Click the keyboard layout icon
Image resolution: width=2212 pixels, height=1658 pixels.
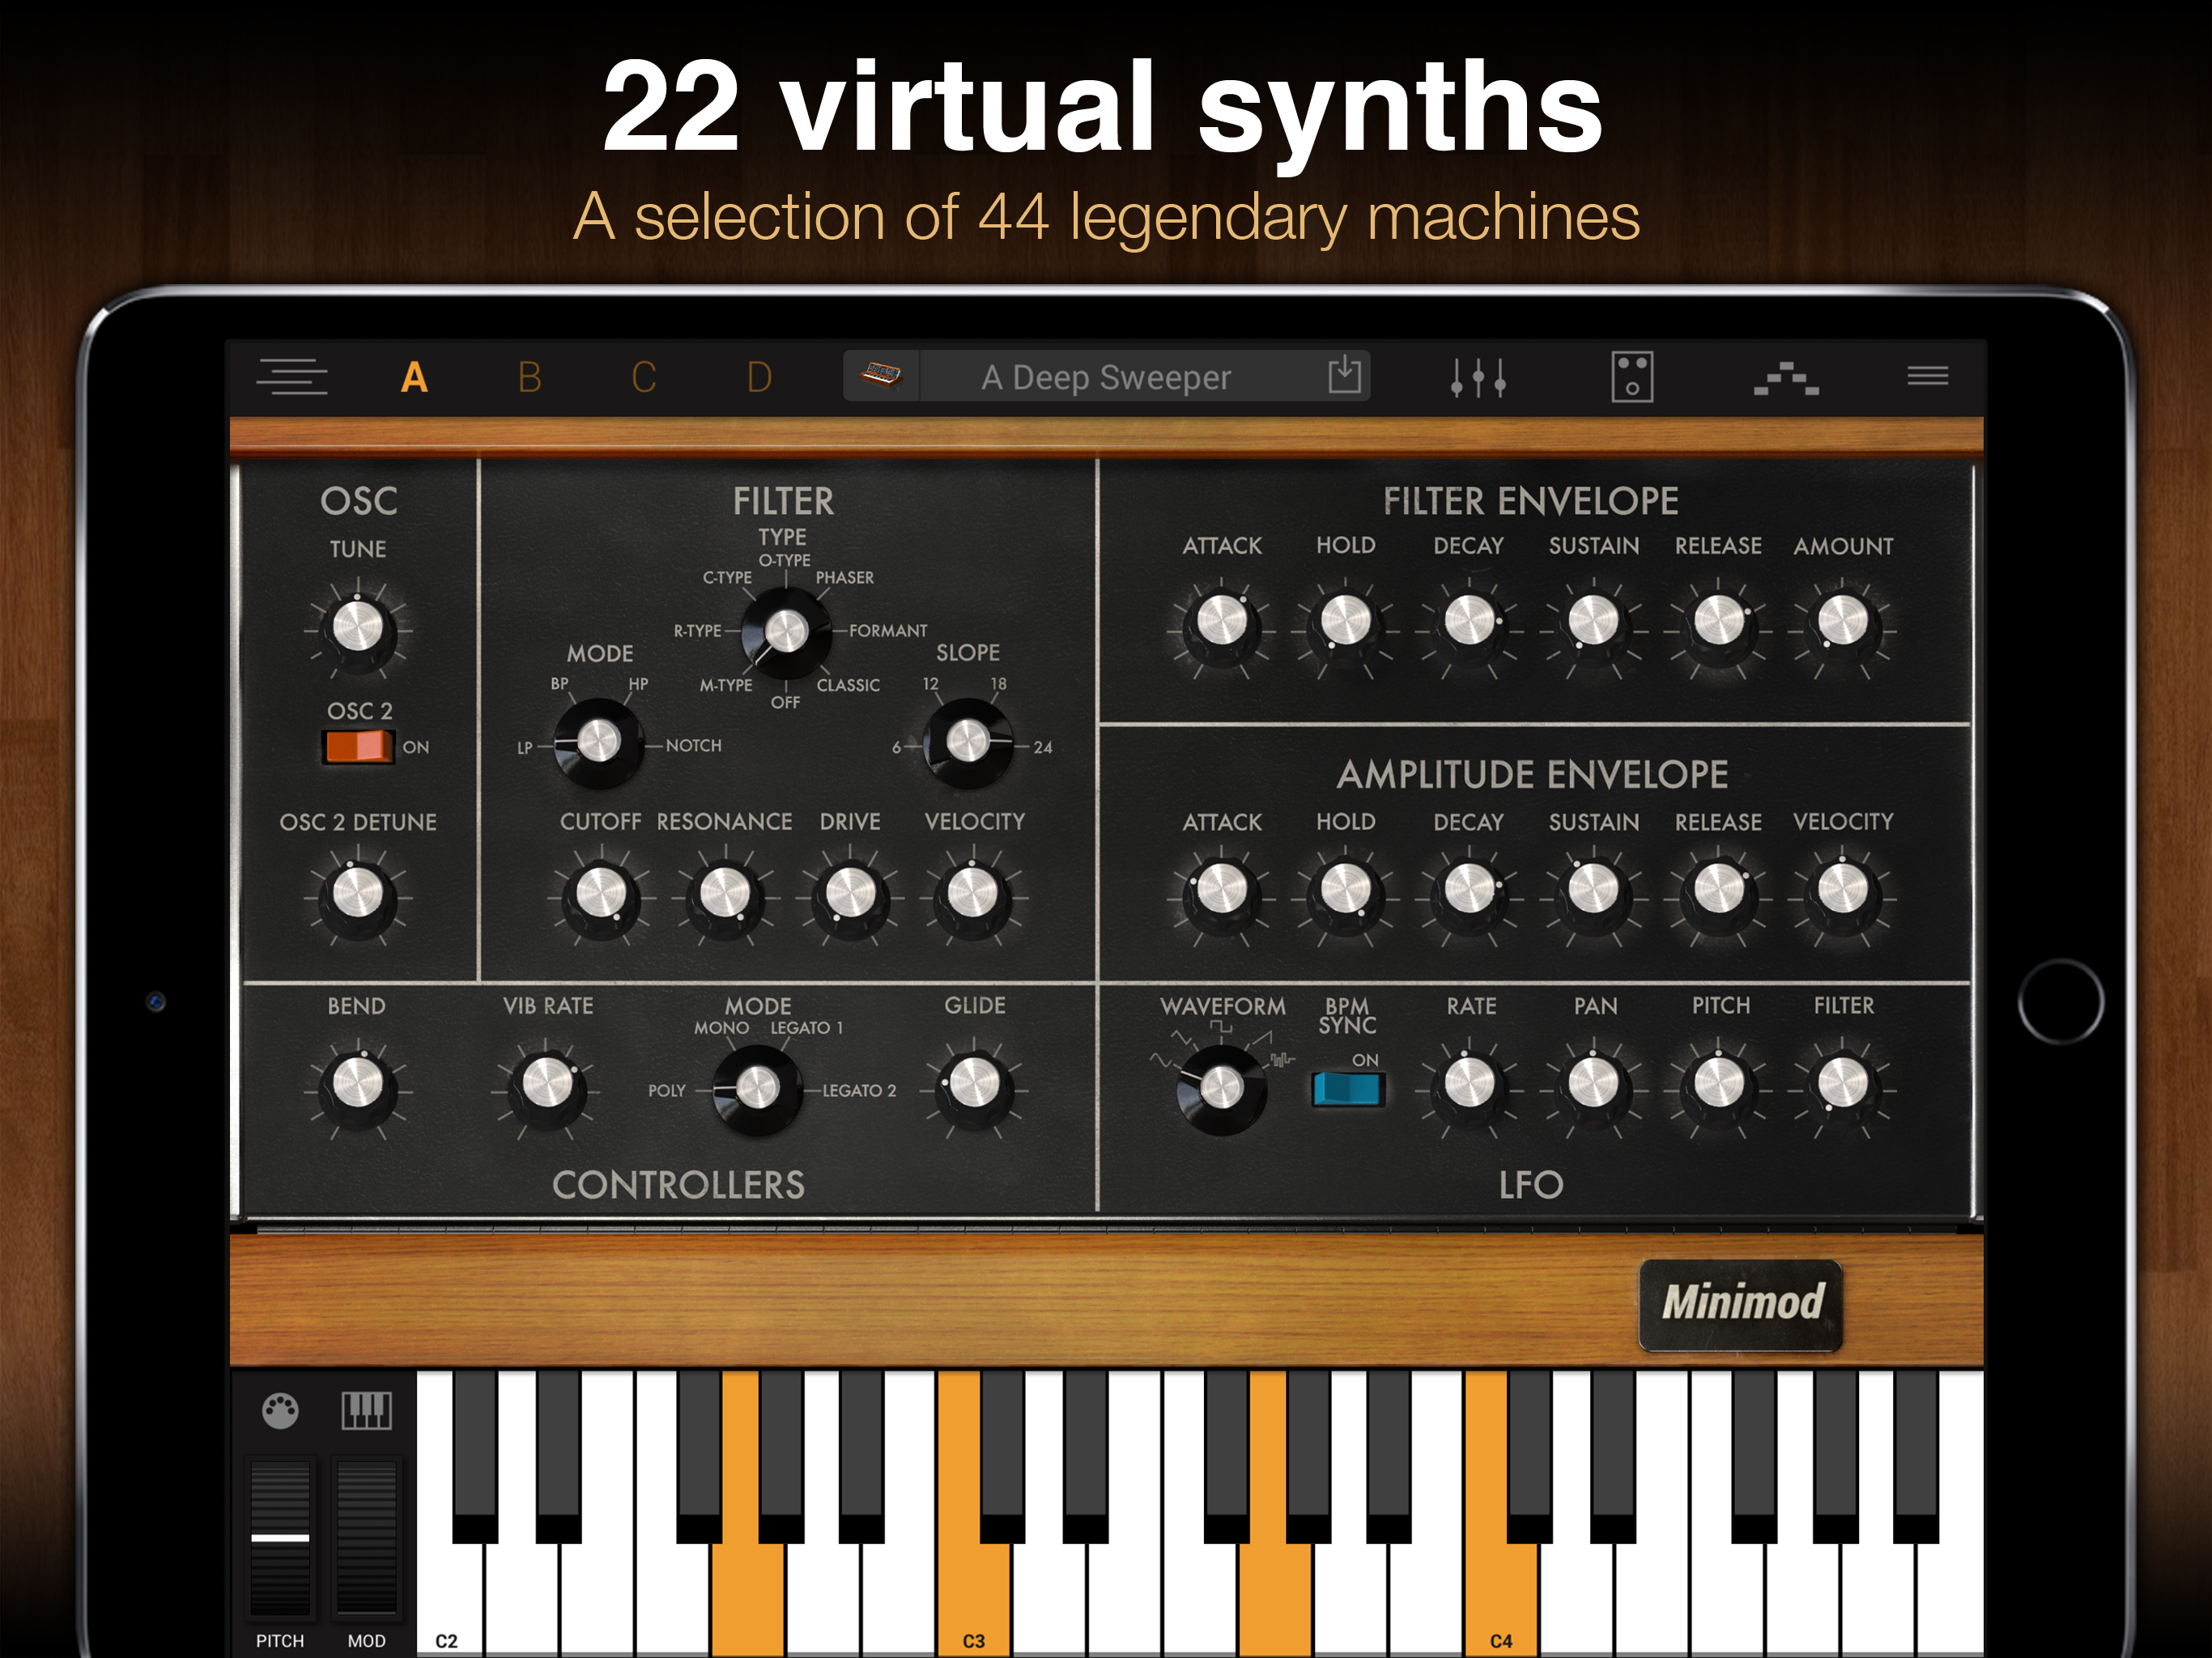[366, 1410]
